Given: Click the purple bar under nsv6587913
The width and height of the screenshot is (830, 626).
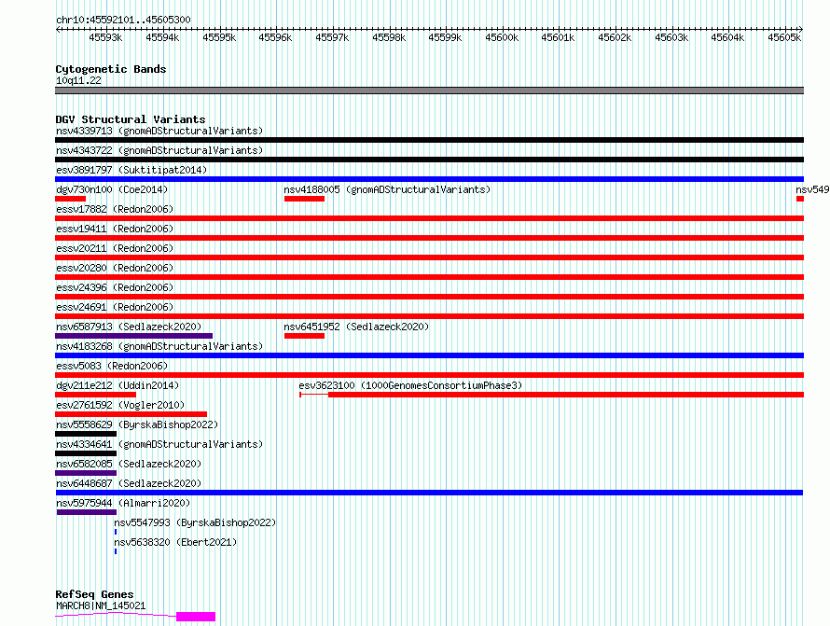Looking at the screenshot, I should tap(134, 336).
